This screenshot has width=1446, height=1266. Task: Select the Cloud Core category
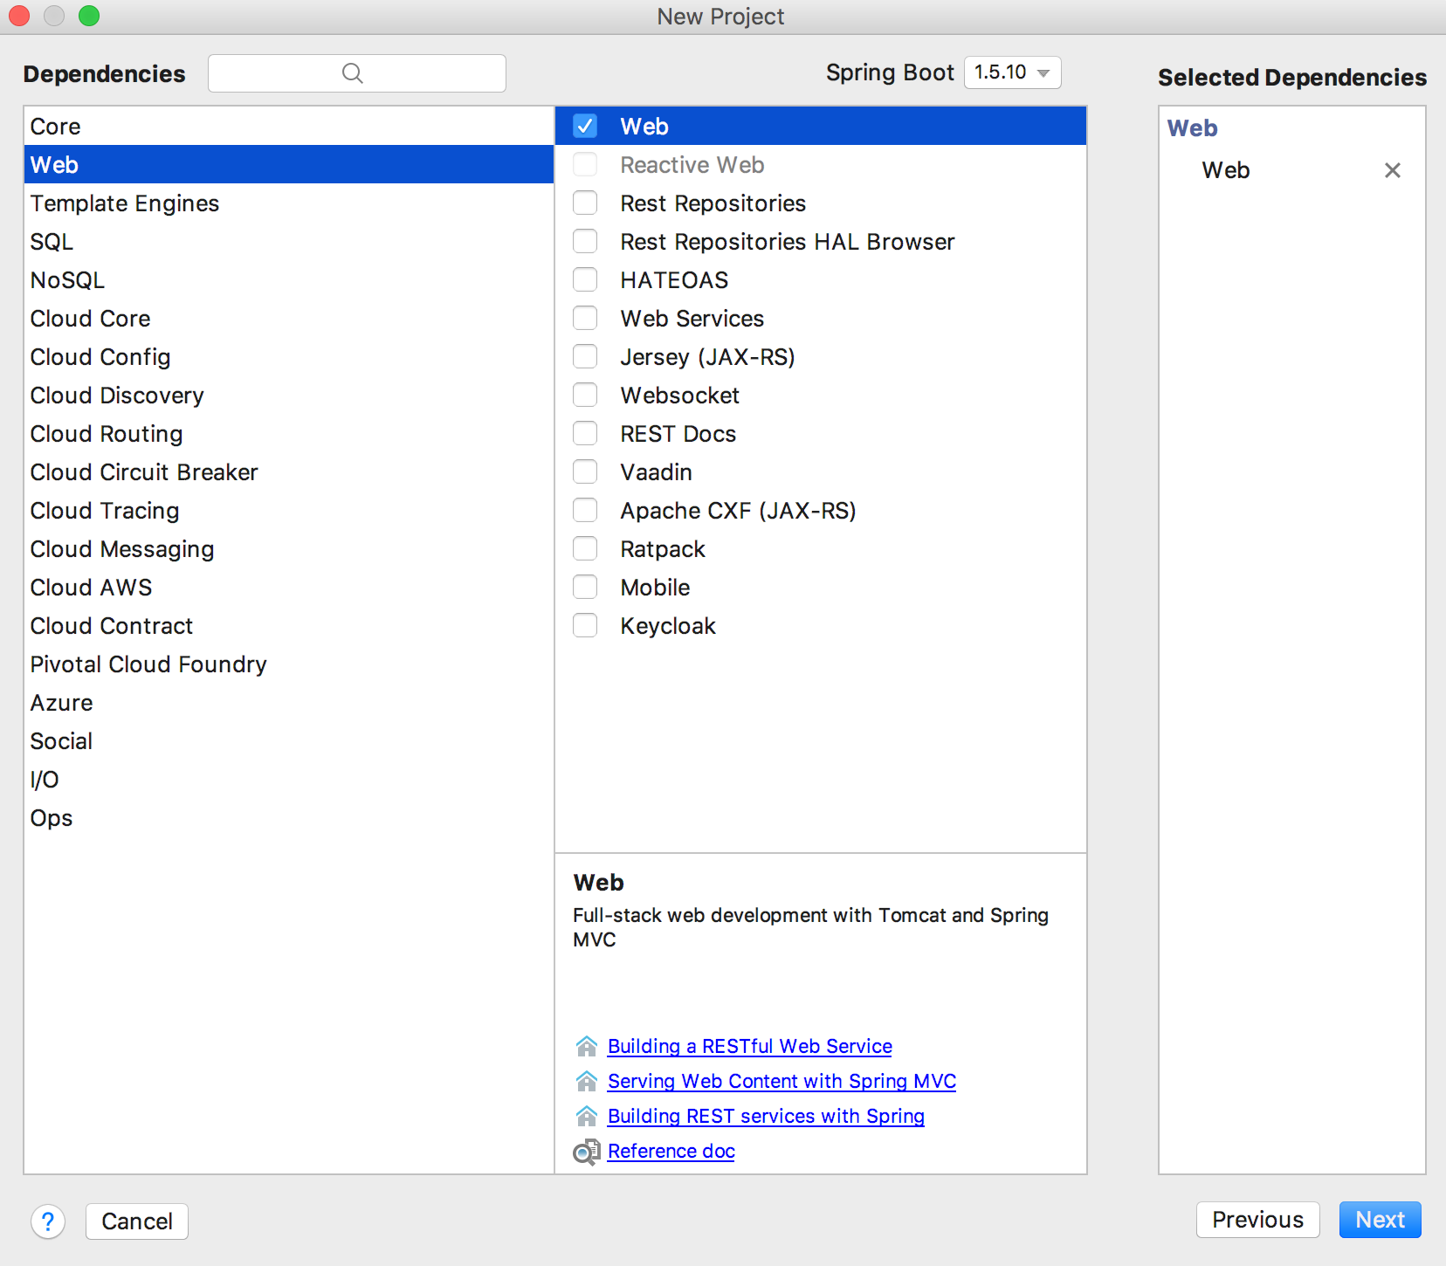click(x=289, y=318)
